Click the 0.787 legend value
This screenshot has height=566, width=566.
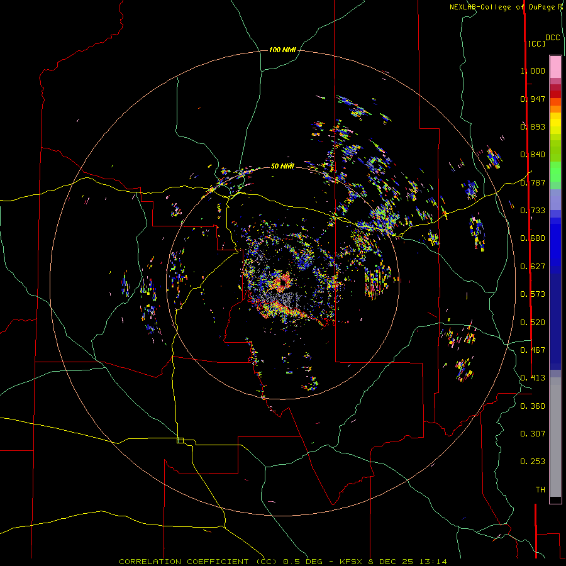533,182
